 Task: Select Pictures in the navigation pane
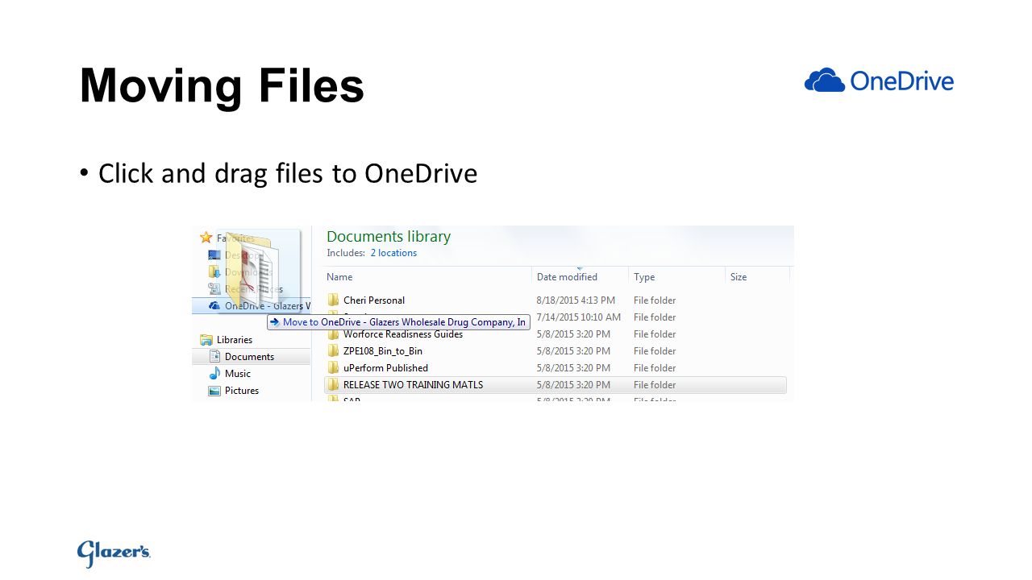point(242,391)
